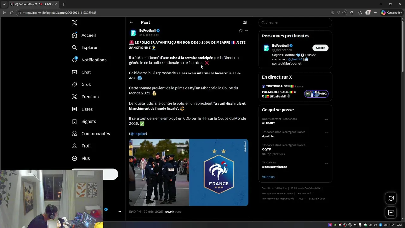Open options for OQTF trend
This screenshot has height=228, width=405.
(x=327, y=146)
